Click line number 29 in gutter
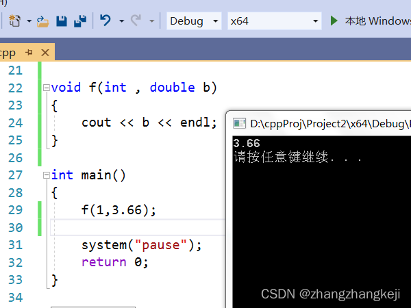 point(15,210)
